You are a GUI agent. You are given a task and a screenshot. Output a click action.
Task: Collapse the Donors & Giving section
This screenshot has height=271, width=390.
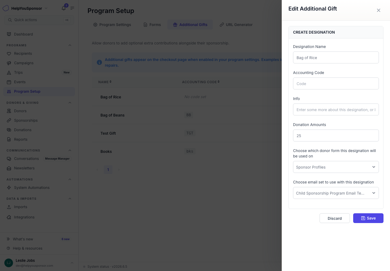pos(70,103)
